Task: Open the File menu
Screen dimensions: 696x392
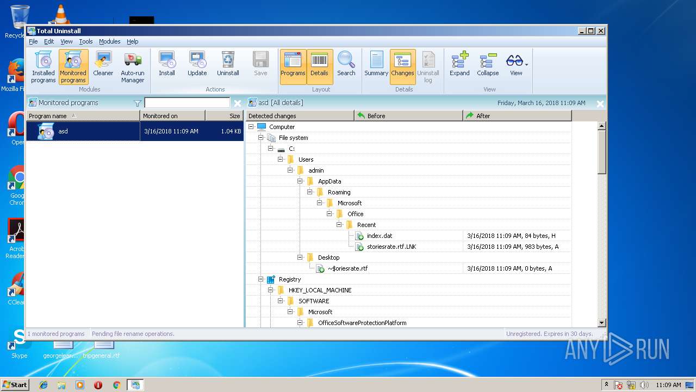Action: tap(33, 41)
